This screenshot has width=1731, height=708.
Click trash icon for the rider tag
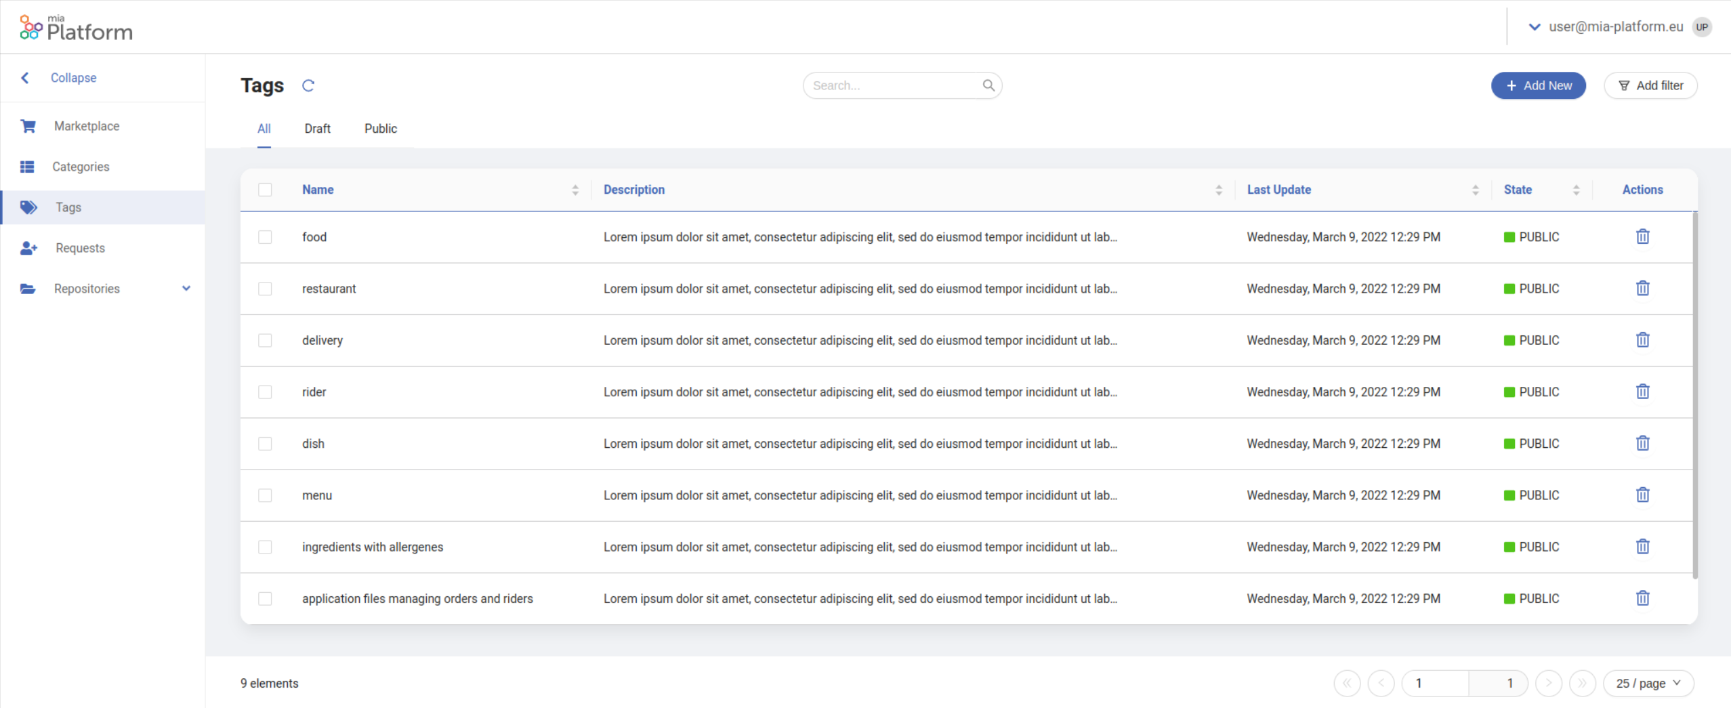(x=1642, y=392)
